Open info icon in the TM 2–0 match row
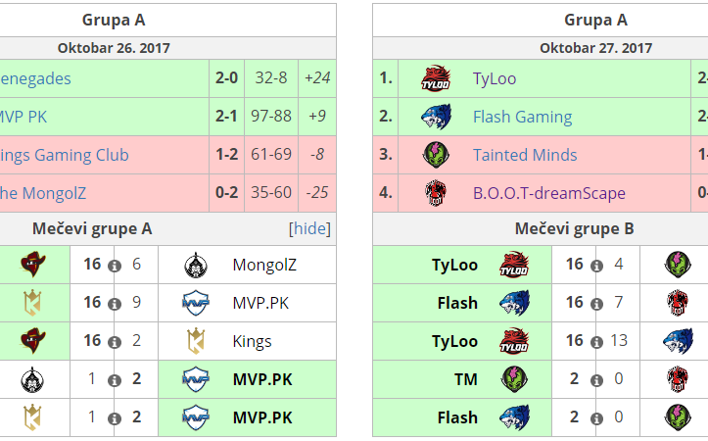 [595, 380]
